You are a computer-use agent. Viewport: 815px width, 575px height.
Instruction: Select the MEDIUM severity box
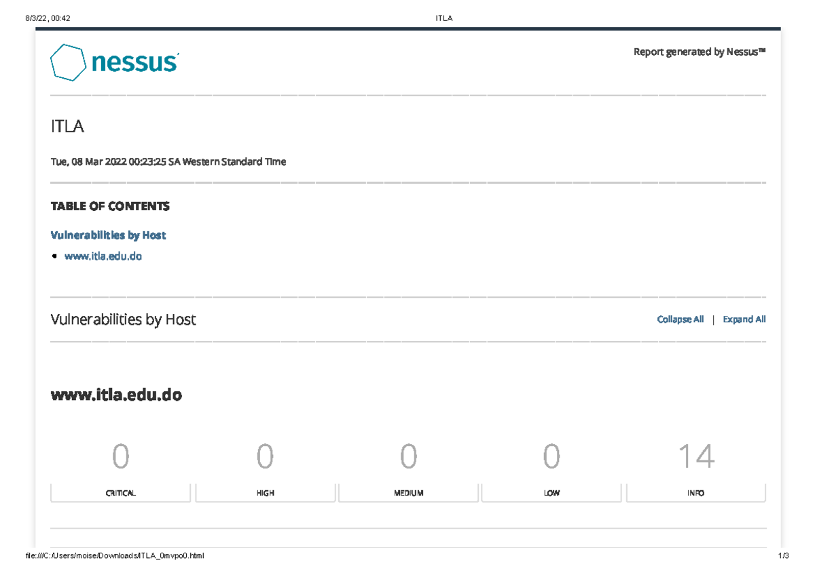click(408, 493)
